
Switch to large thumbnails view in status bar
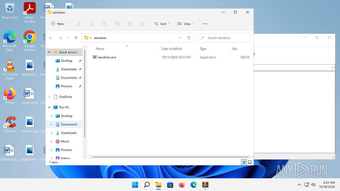click(250, 162)
